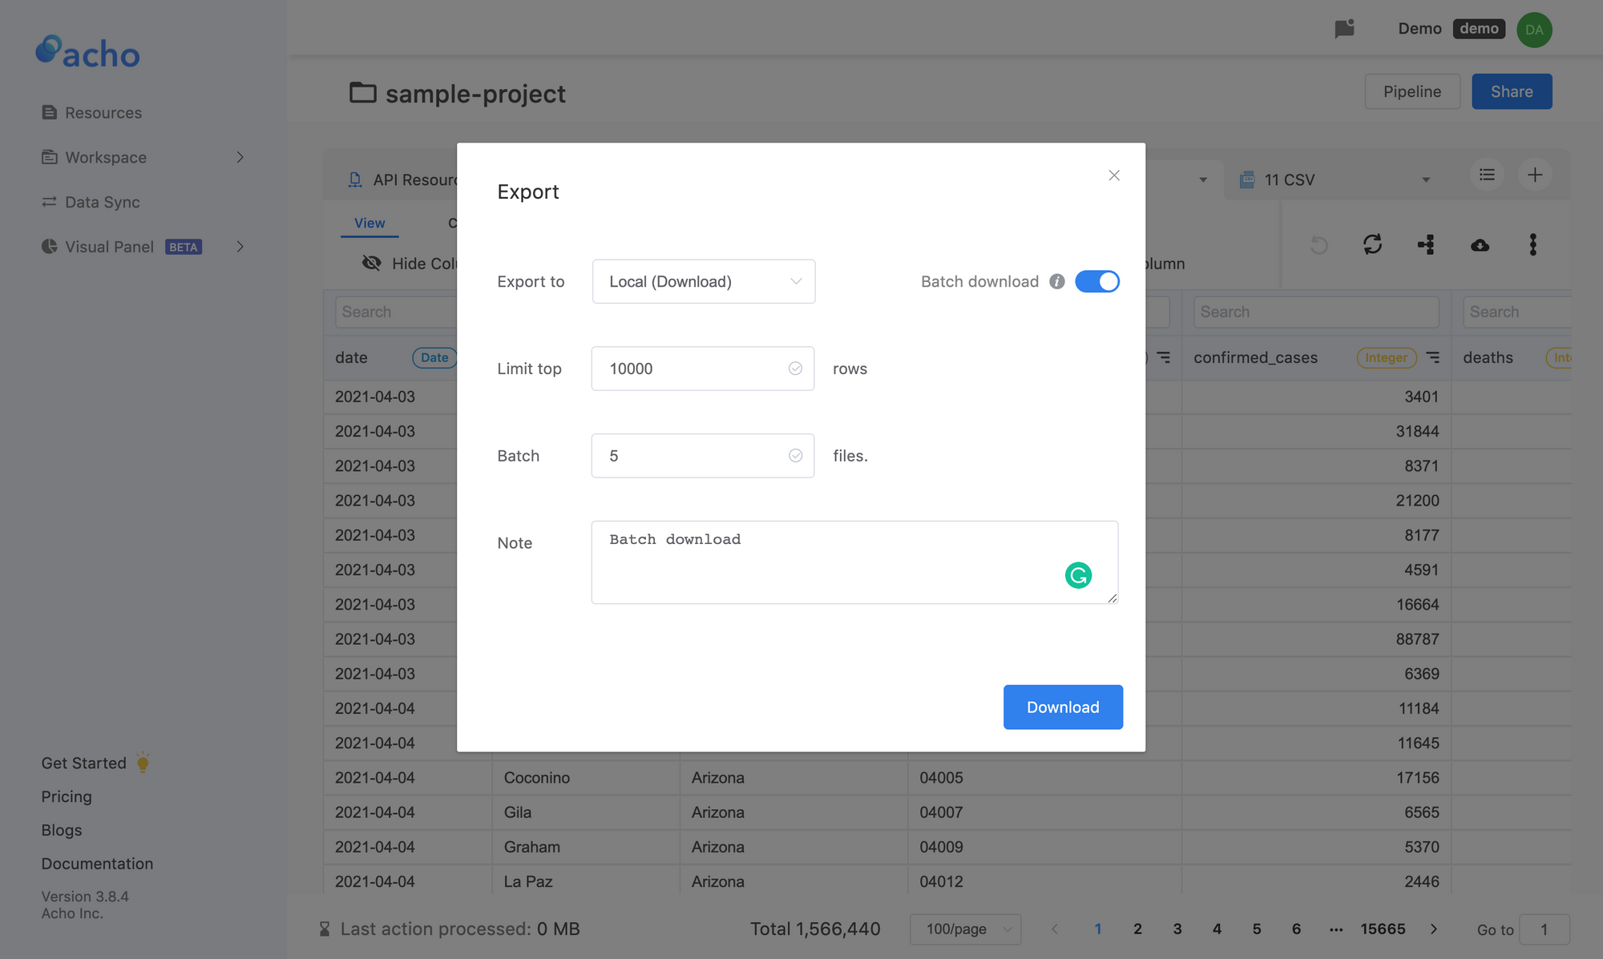Open the 100/page dropdown
The width and height of the screenshot is (1603, 959).
(966, 929)
